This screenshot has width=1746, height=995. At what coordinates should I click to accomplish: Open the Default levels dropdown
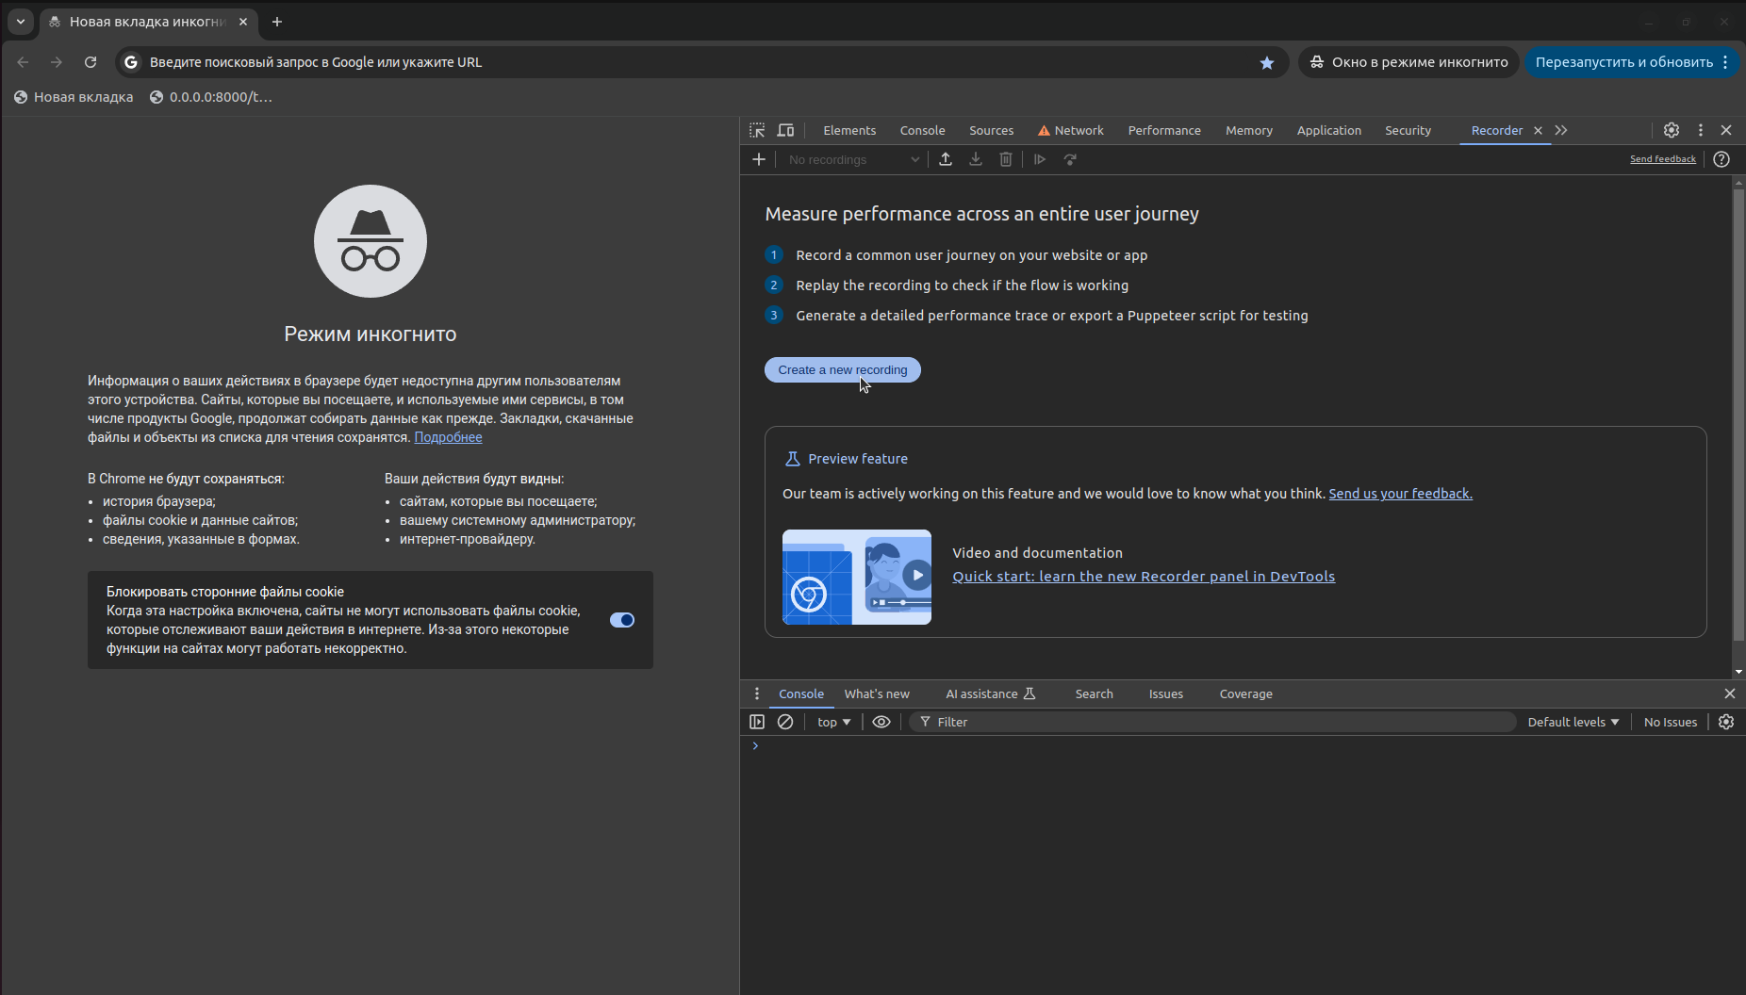coord(1573,722)
